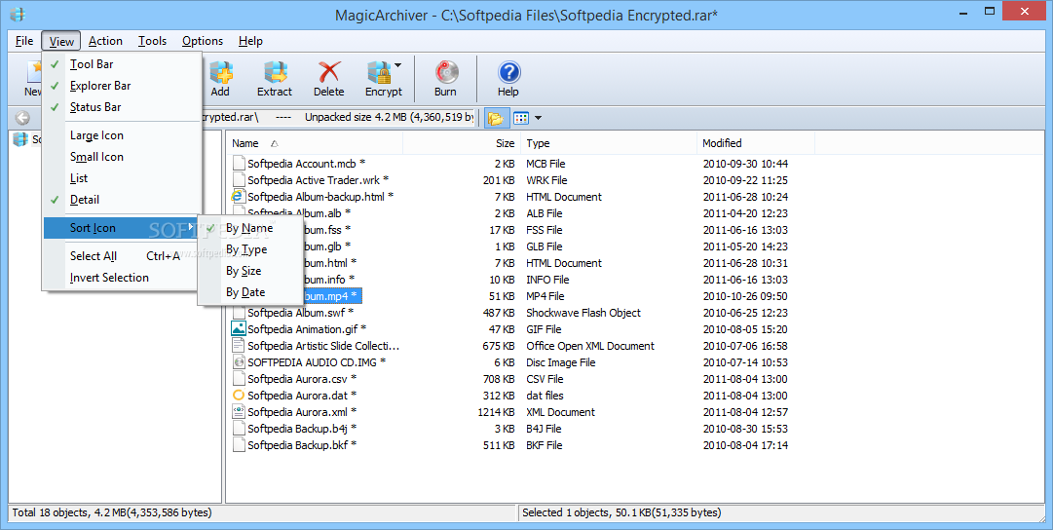Open the Help menu

click(250, 41)
